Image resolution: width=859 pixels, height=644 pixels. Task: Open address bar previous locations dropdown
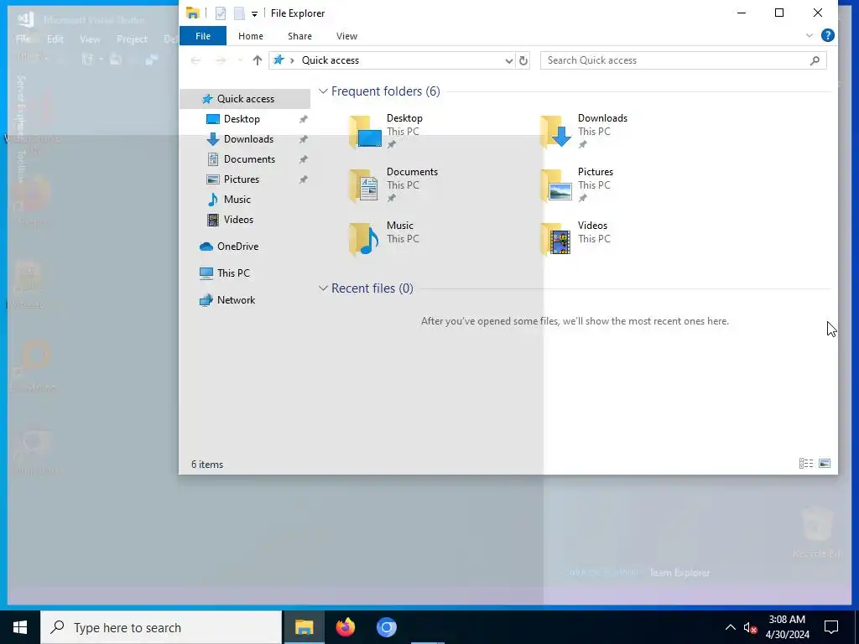[509, 60]
